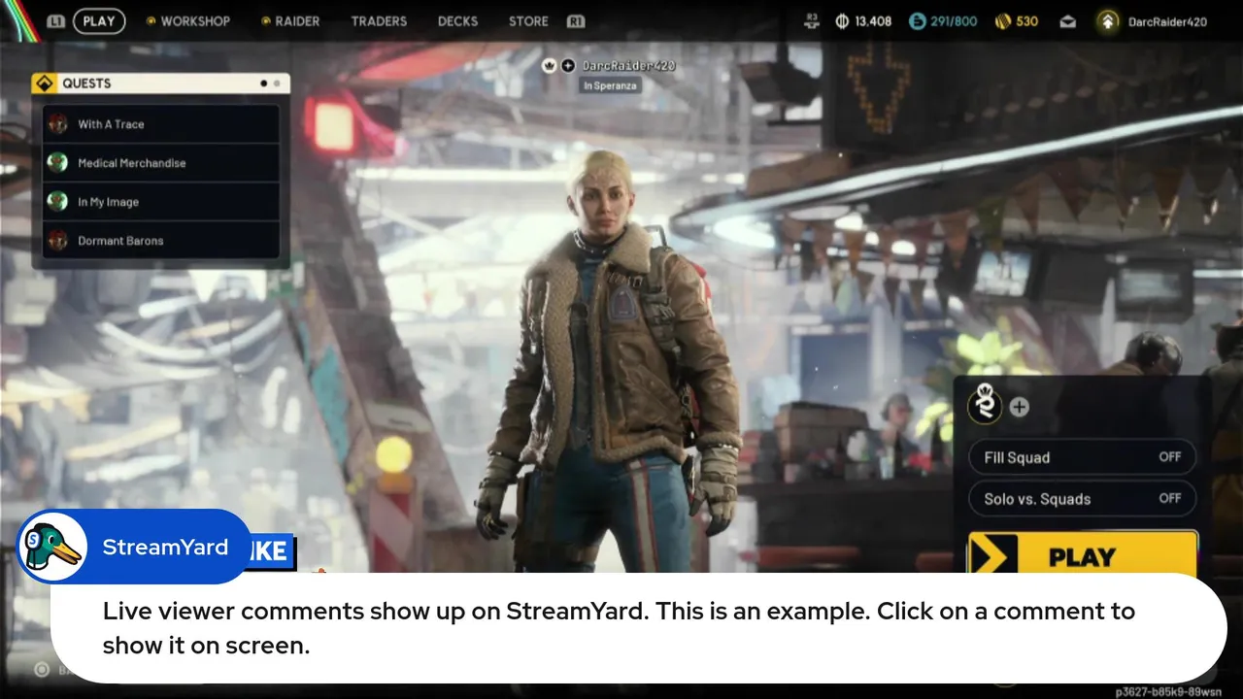Click the StreamYard example comment banner
Viewport: 1243px width, 699px height.
pos(638,627)
